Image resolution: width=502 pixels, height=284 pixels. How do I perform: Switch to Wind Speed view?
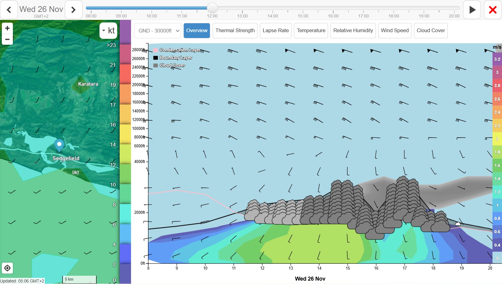[395, 31]
